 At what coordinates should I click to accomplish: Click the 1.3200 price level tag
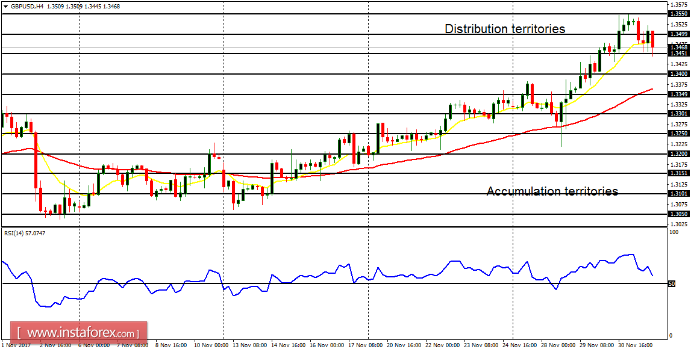click(x=678, y=154)
